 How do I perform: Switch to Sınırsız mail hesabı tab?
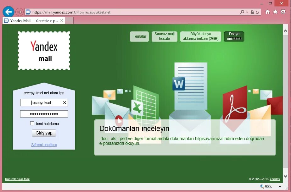click(x=165, y=36)
